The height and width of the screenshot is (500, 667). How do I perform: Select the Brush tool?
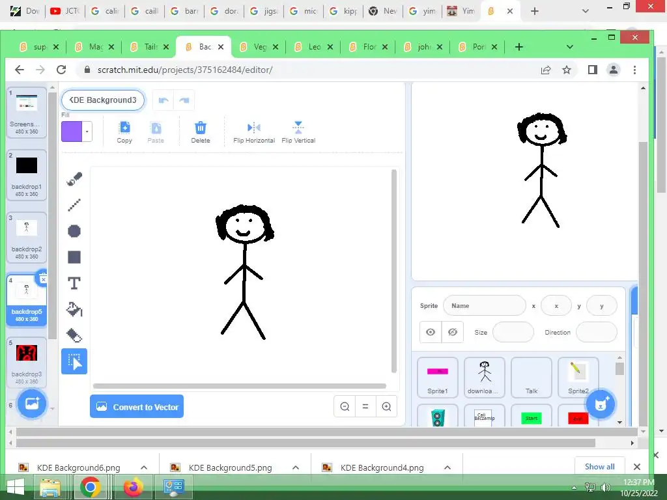coord(74,179)
